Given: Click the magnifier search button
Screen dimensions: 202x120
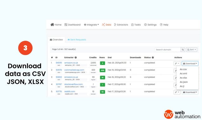Looking at the screenshot, I should [x=183, y=50].
